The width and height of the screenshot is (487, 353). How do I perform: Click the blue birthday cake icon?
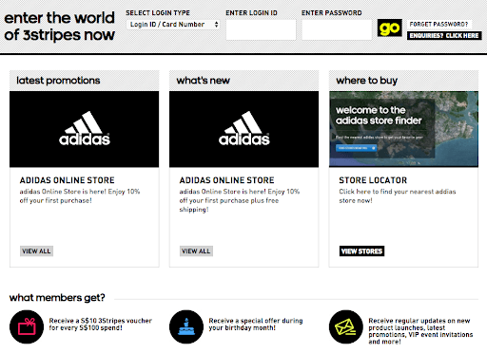pyautogui.click(x=186, y=326)
